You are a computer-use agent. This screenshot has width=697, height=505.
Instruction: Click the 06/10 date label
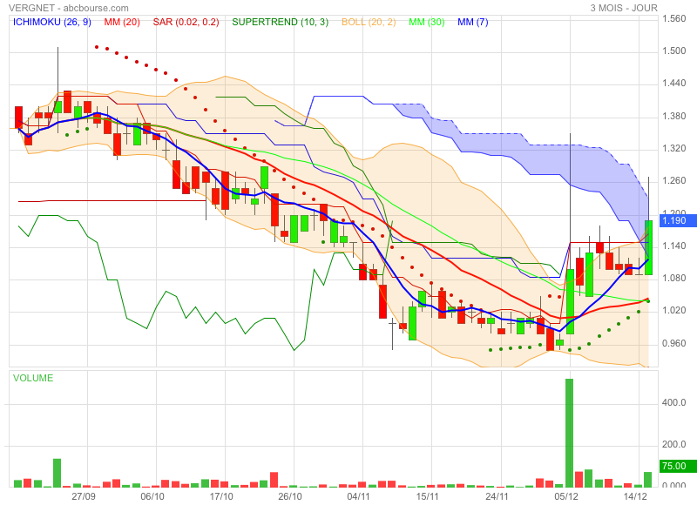[152, 496]
